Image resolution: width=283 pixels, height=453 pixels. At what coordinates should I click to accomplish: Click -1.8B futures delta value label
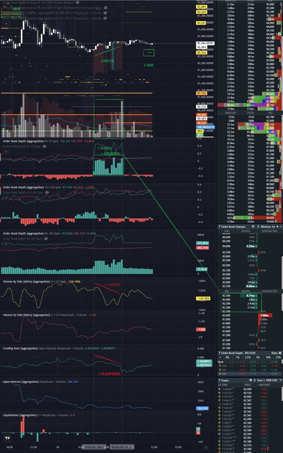coord(201,329)
